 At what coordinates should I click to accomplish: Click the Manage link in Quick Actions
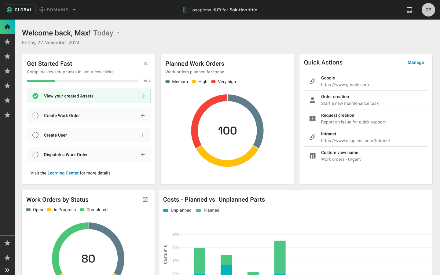point(416,62)
